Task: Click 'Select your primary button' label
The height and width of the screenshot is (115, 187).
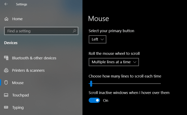Action: coord(111,31)
